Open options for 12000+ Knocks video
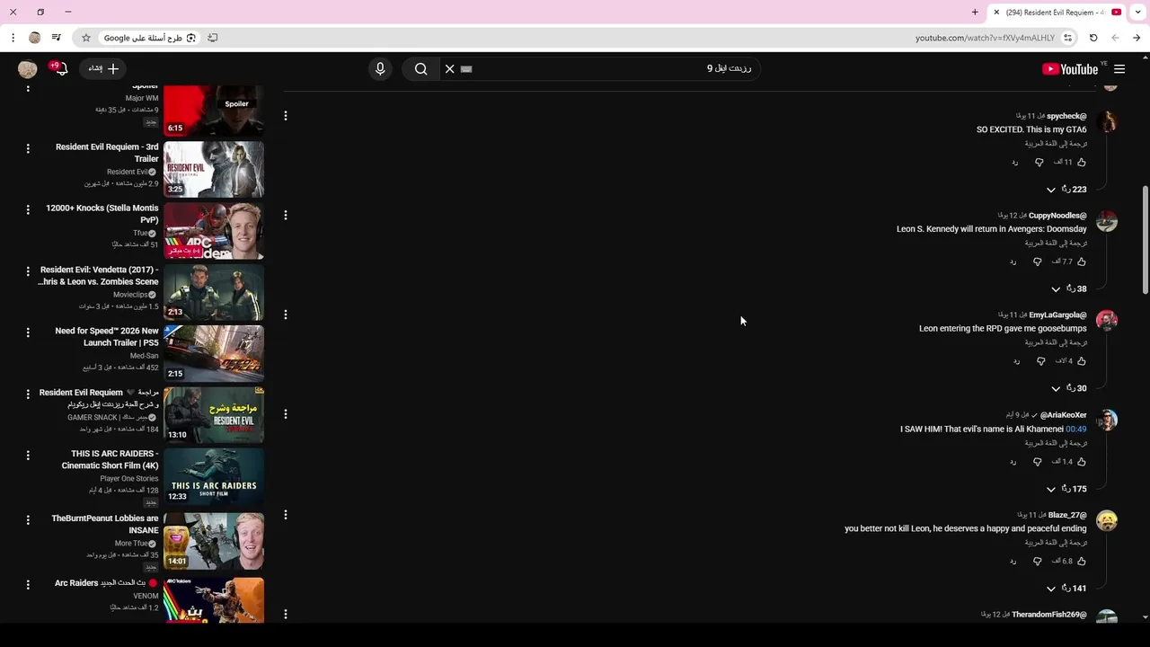The image size is (1150, 647). [x=28, y=209]
